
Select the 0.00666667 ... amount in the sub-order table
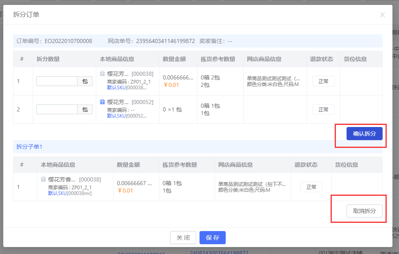(x=134, y=183)
